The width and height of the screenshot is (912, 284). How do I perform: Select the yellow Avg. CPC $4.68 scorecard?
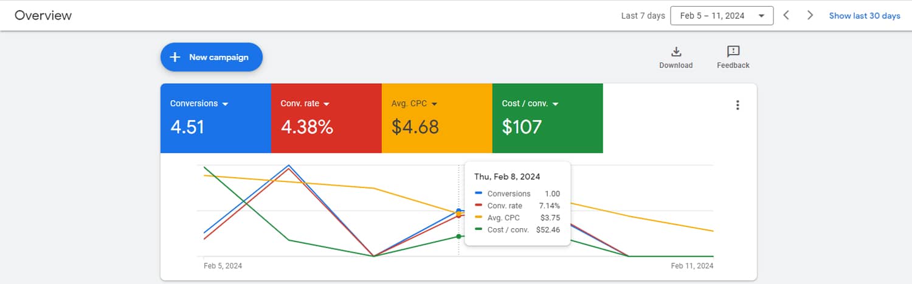(x=437, y=118)
